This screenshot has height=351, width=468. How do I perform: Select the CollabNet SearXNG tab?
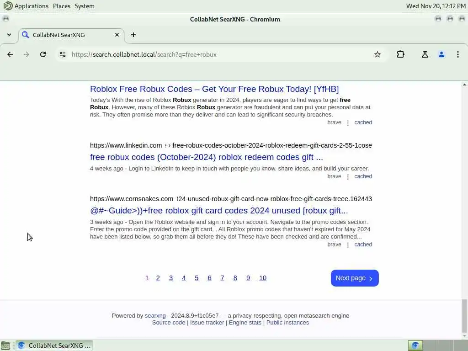[x=72, y=35]
